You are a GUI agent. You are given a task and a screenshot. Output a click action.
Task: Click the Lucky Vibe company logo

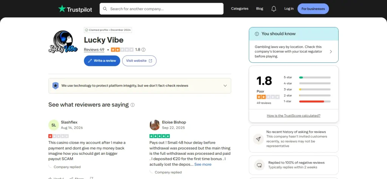63,42
